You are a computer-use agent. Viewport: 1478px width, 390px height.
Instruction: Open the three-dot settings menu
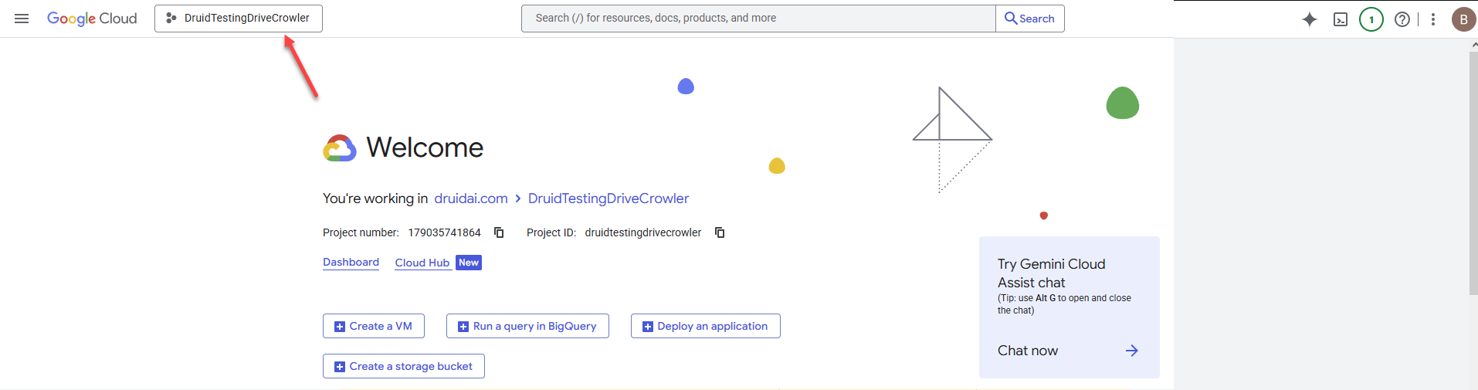(1433, 19)
